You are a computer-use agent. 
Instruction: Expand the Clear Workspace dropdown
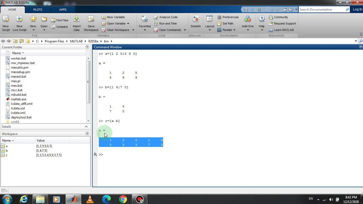point(133,30)
